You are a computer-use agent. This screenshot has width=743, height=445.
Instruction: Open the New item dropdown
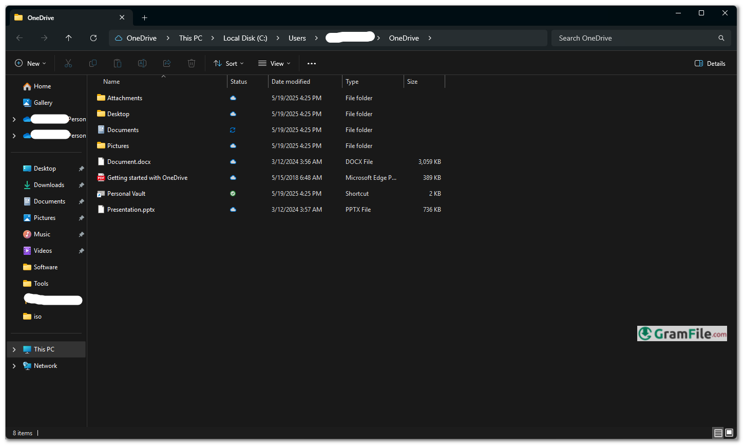pos(31,64)
